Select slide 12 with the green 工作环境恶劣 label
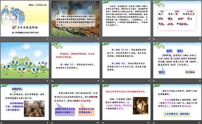Image resolution: width=202 pixels, height=124 pixels. point(177,102)
